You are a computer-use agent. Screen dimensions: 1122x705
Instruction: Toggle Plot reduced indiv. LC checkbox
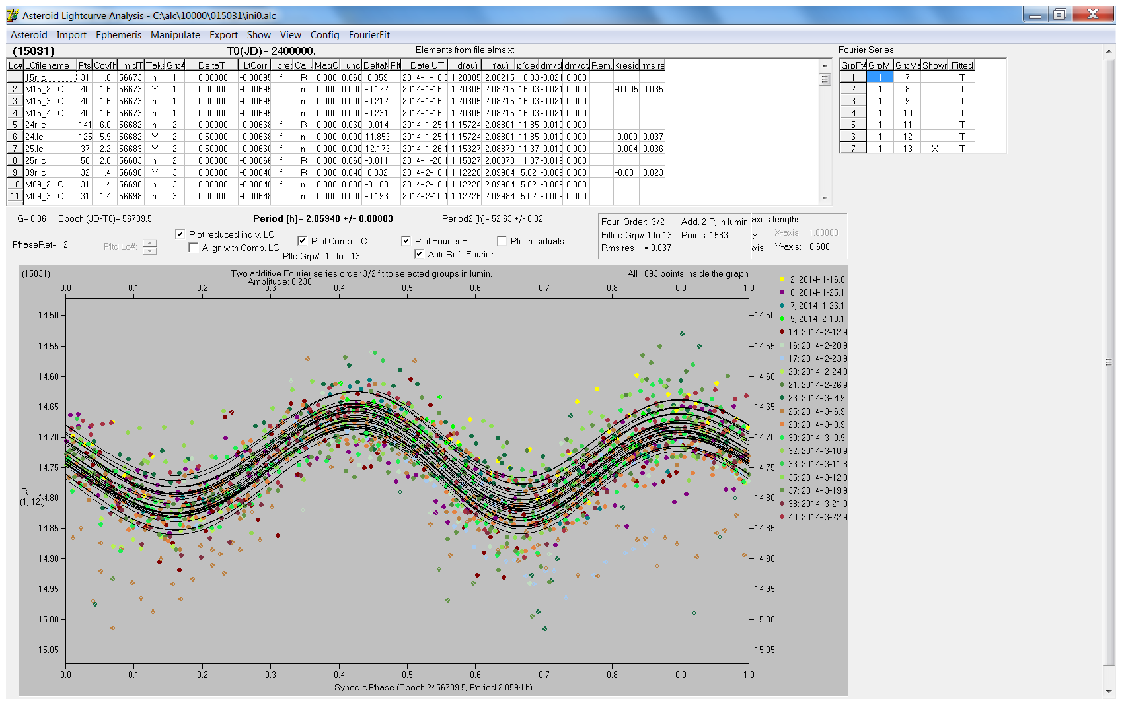tap(180, 234)
